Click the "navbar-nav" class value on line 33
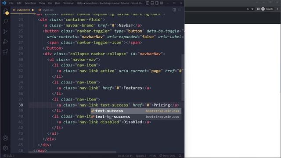This screenshot has width=281, height=158. point(84,60)
